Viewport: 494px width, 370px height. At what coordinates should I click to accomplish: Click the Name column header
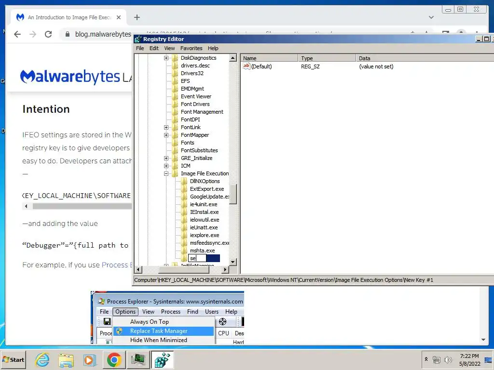pyautogui.click(x=269, y=58)
